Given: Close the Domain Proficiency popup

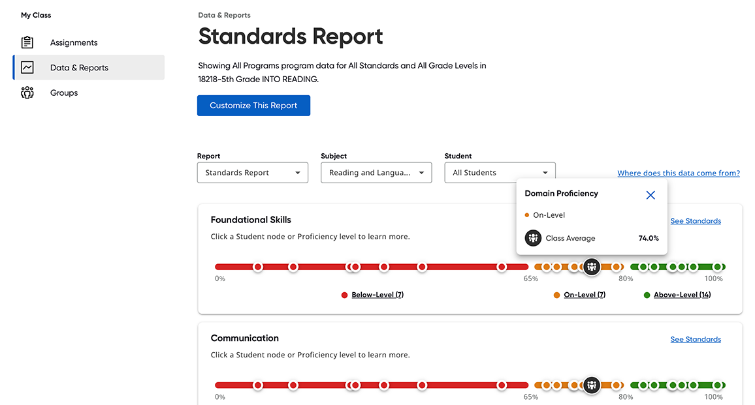Looking at the screenshot, I should 651,195.
